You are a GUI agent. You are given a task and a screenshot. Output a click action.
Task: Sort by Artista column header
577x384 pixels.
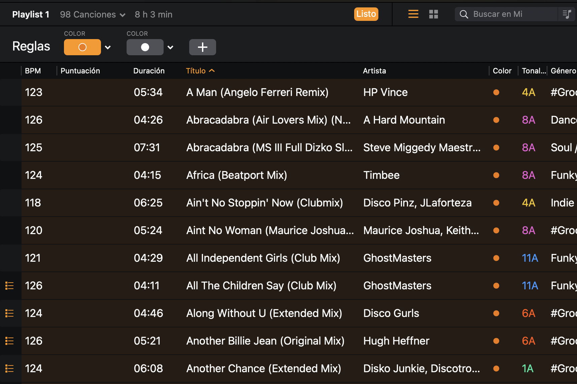pyautogui.click(x=374, y=71)
